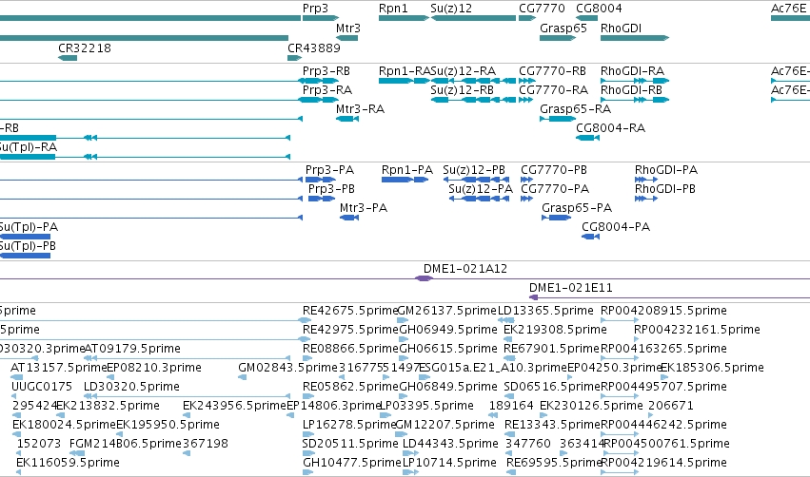
Task: Select the CG7770-PB protein label
Action: [x=554, y=170]
